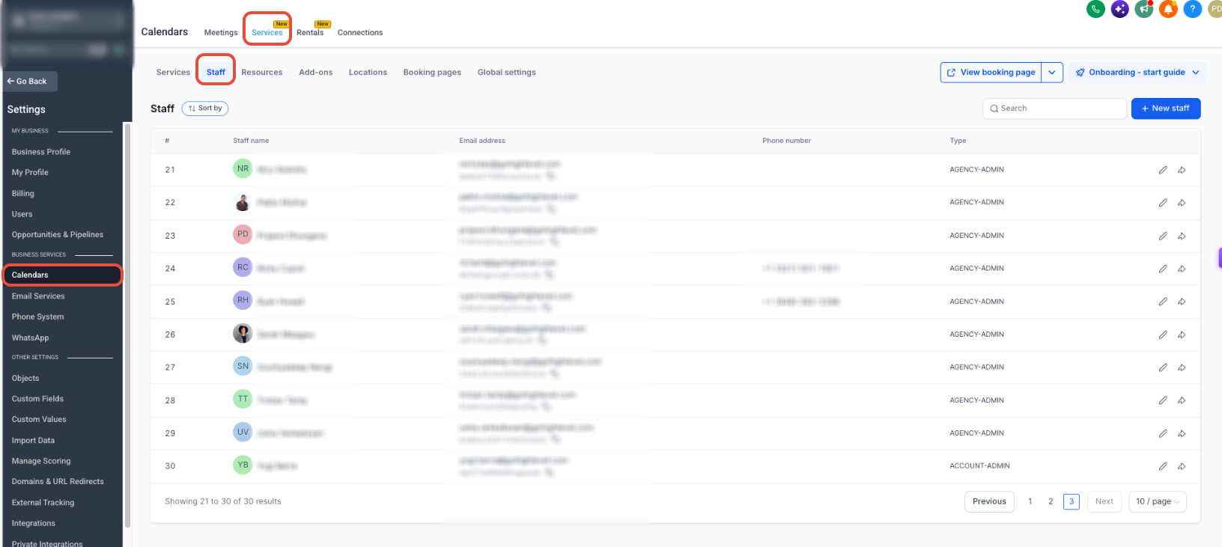This screenshot has height=547, width=1222.
Task: Click the share arrow icon for row 27
Action: pos(1182,367)
